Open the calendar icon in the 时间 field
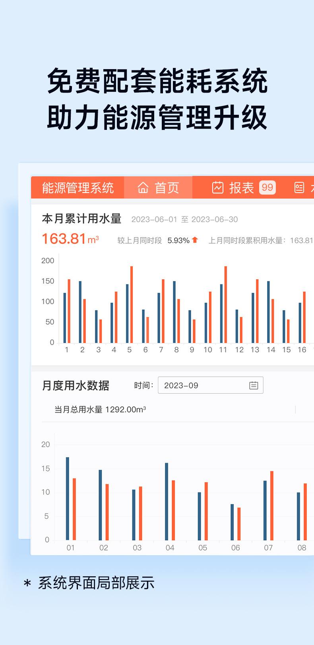Image resolution: width=314 pixels, height=645 pixels. 254,385
